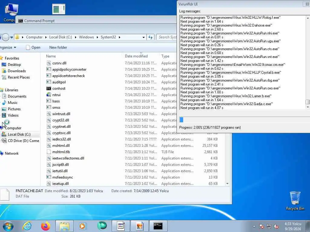Click the Action Center flag tray icon

pyautogui.click(x=262, y=227)
